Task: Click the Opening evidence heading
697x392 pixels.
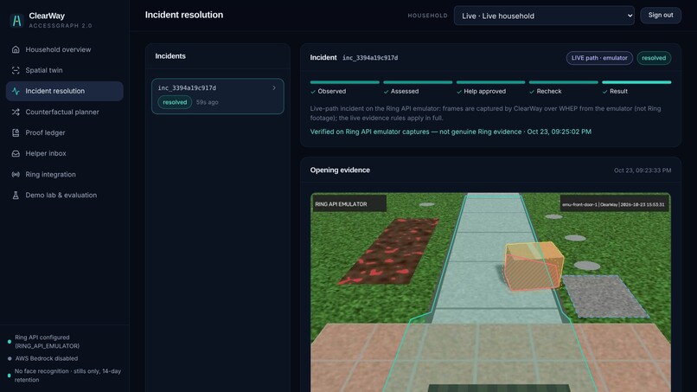Action: [x=340, y=170]
